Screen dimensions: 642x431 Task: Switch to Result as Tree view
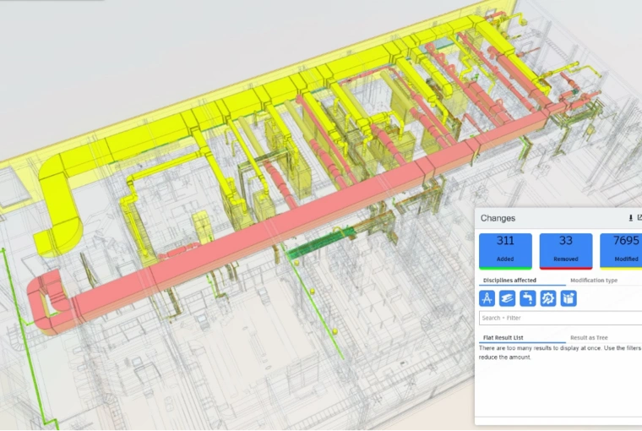tap(589, 337)
